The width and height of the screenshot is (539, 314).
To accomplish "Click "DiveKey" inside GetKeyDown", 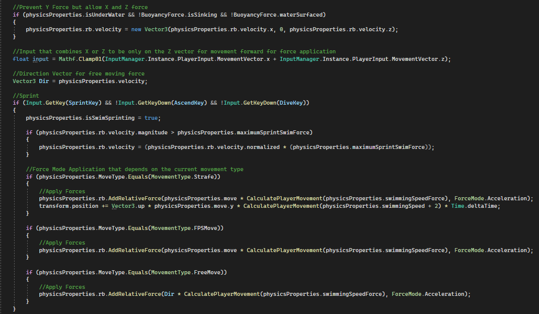I will click(291, 103).
